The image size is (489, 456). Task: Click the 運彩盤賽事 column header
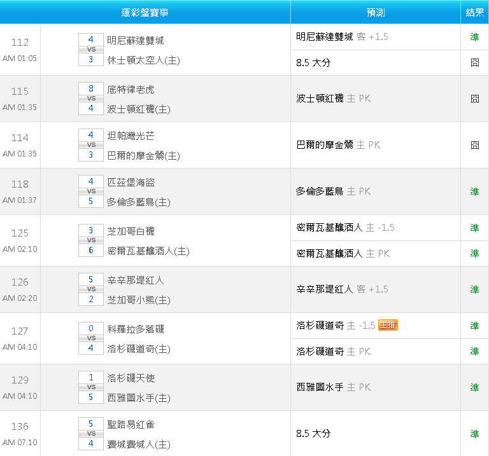pos(145,12)
